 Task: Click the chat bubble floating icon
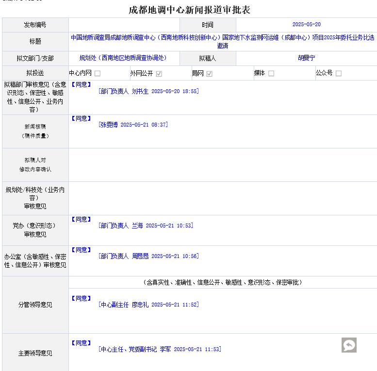(349, 345)
